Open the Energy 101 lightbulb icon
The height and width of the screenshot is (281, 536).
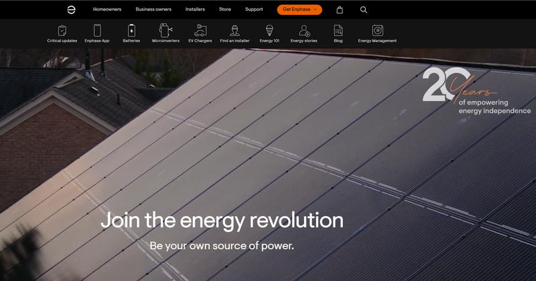coord(269,30)
